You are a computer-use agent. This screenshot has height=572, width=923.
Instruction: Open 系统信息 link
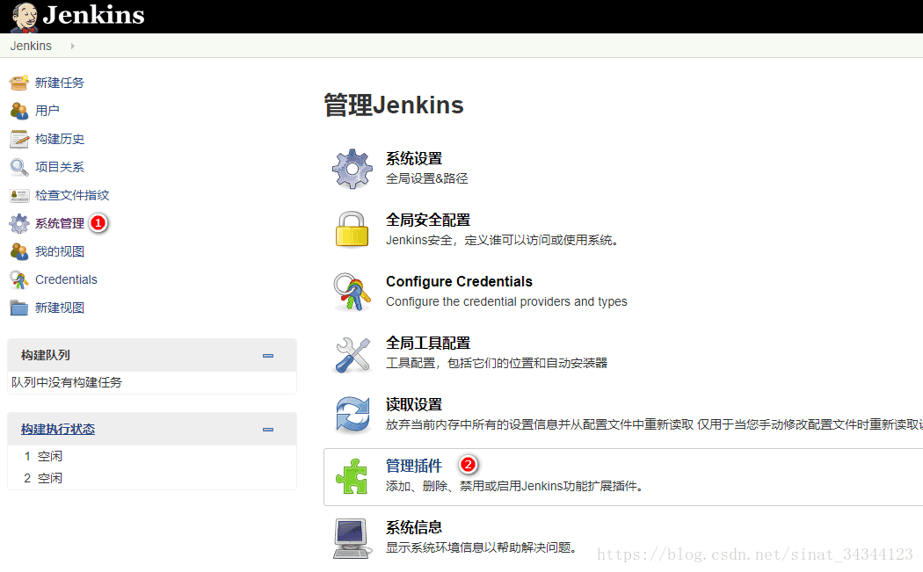[x=414, y=527]
